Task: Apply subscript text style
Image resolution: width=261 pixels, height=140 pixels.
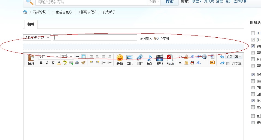Action: coord(198,63)
